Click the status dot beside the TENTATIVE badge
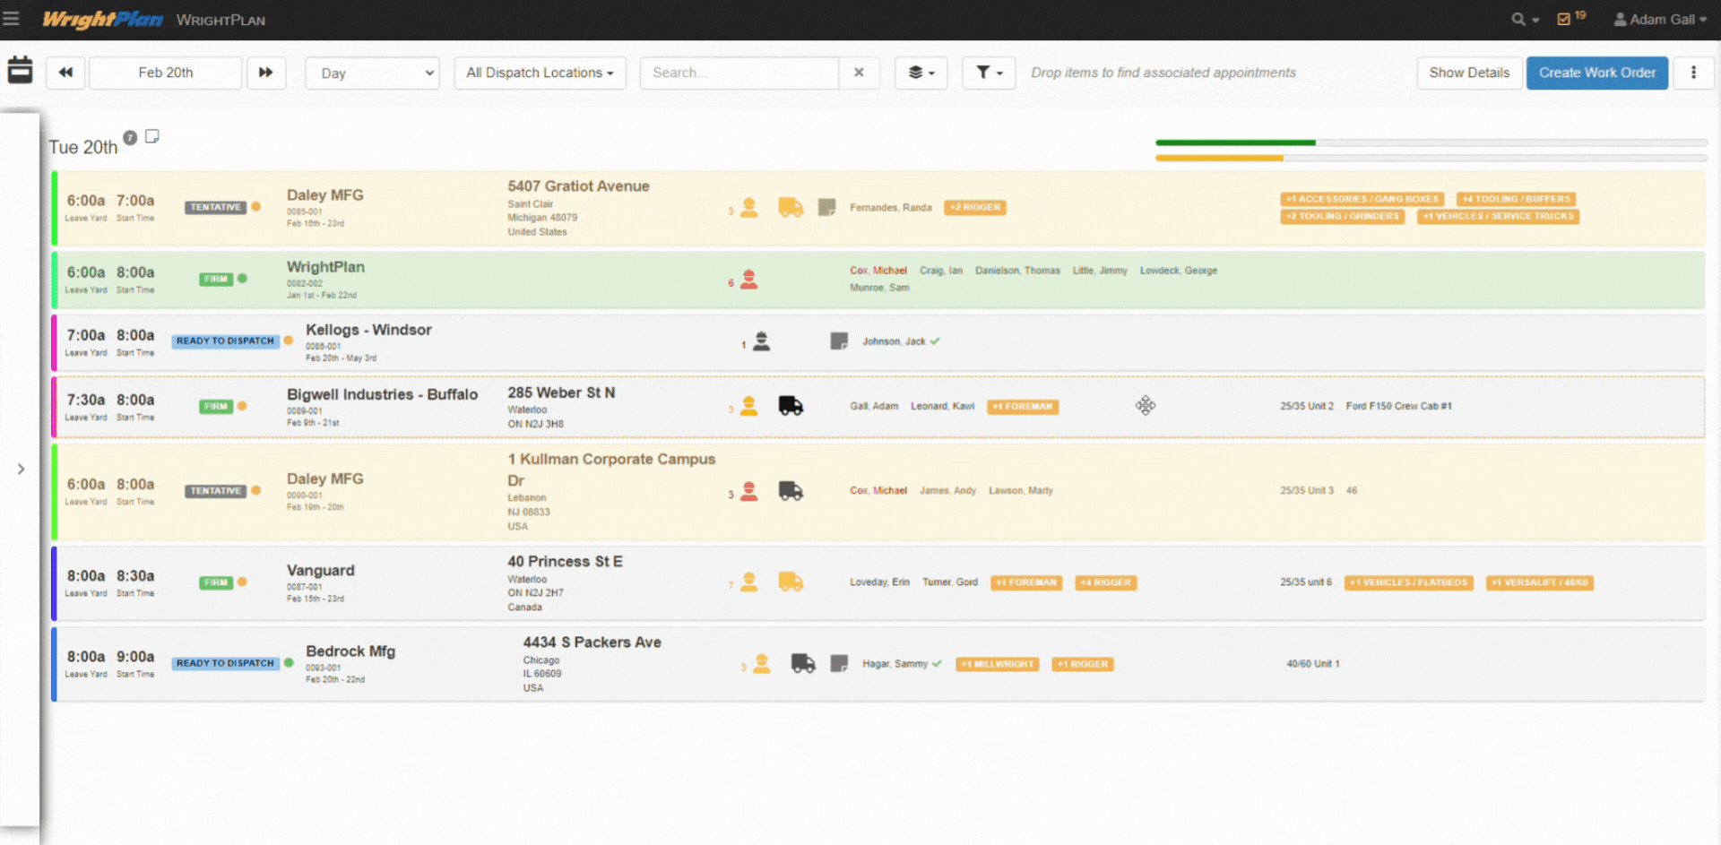This screenshot has width=1721, height=845. [x=256, y=207]
